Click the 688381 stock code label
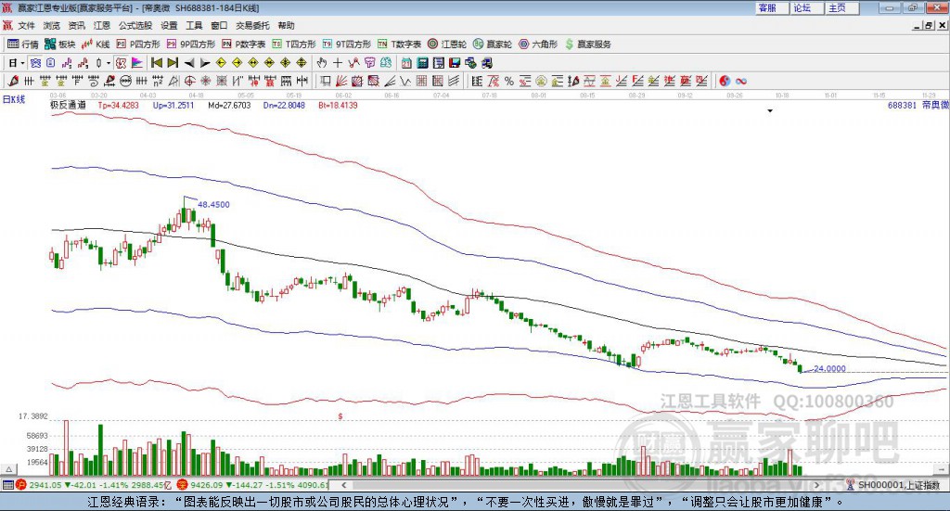 tap(902, 106)
